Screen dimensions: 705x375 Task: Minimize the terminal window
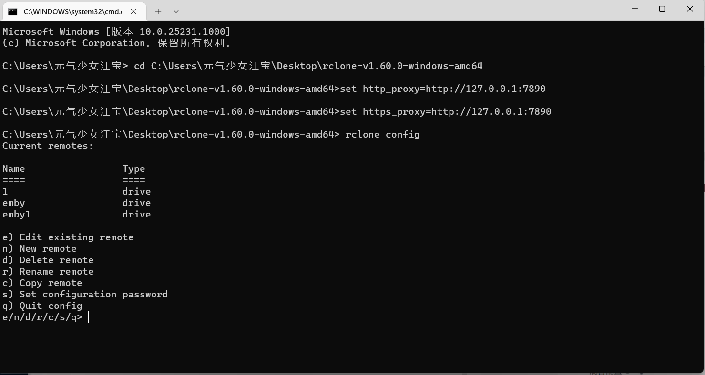[x=635, y=9]
